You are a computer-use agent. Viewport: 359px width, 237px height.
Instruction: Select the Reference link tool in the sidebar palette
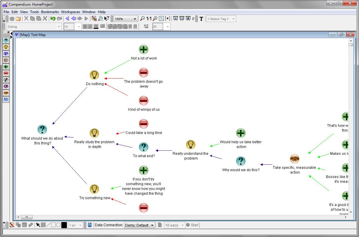pyautogui.click(x=6, y=80)
